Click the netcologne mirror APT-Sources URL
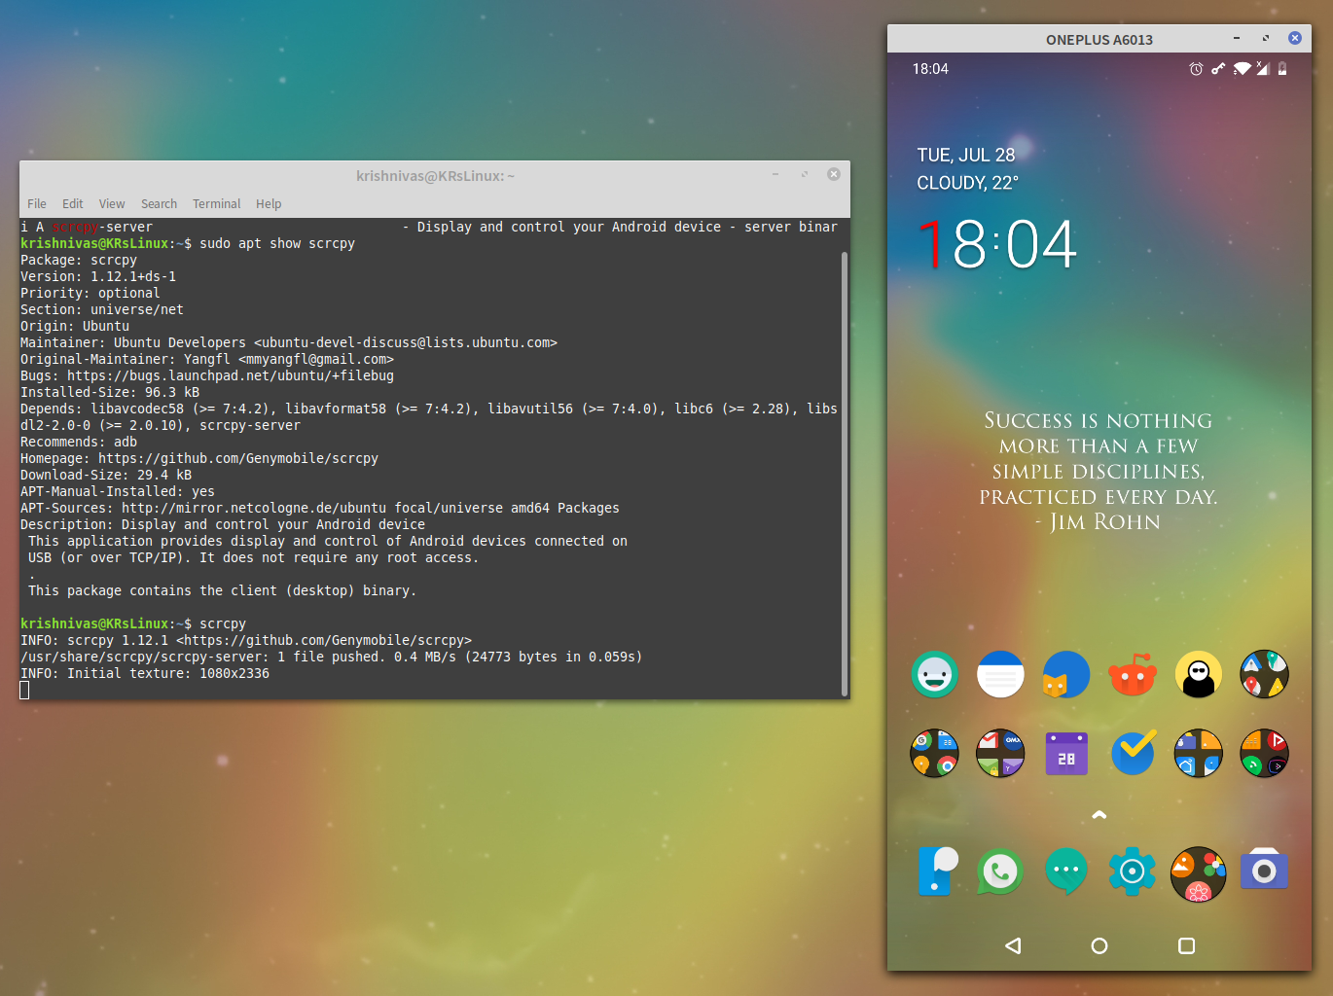Image resolution: width=1333 pixels, height=996 pixels. click(x=254, y=508)
